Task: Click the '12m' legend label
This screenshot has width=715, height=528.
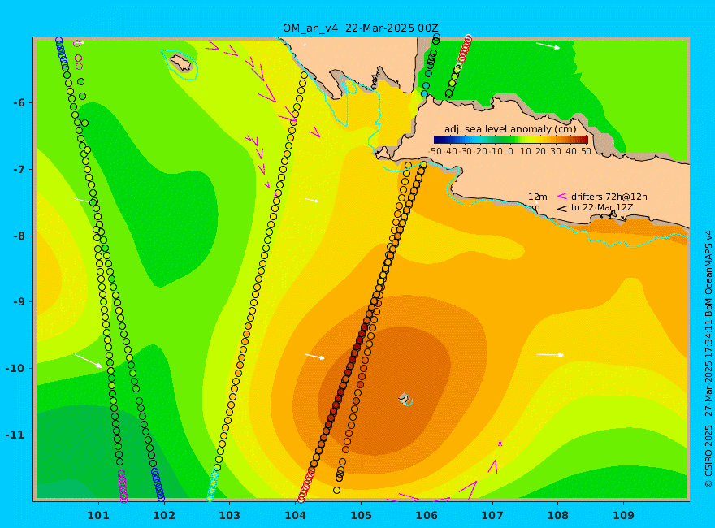Action: [x=538, y=197]
